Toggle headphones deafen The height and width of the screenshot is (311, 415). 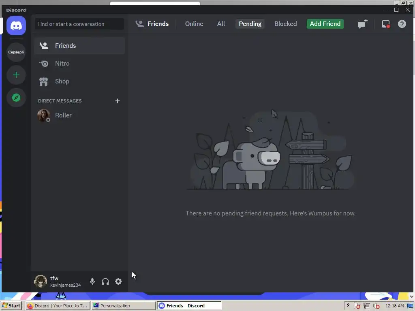(x=105, y=281)
